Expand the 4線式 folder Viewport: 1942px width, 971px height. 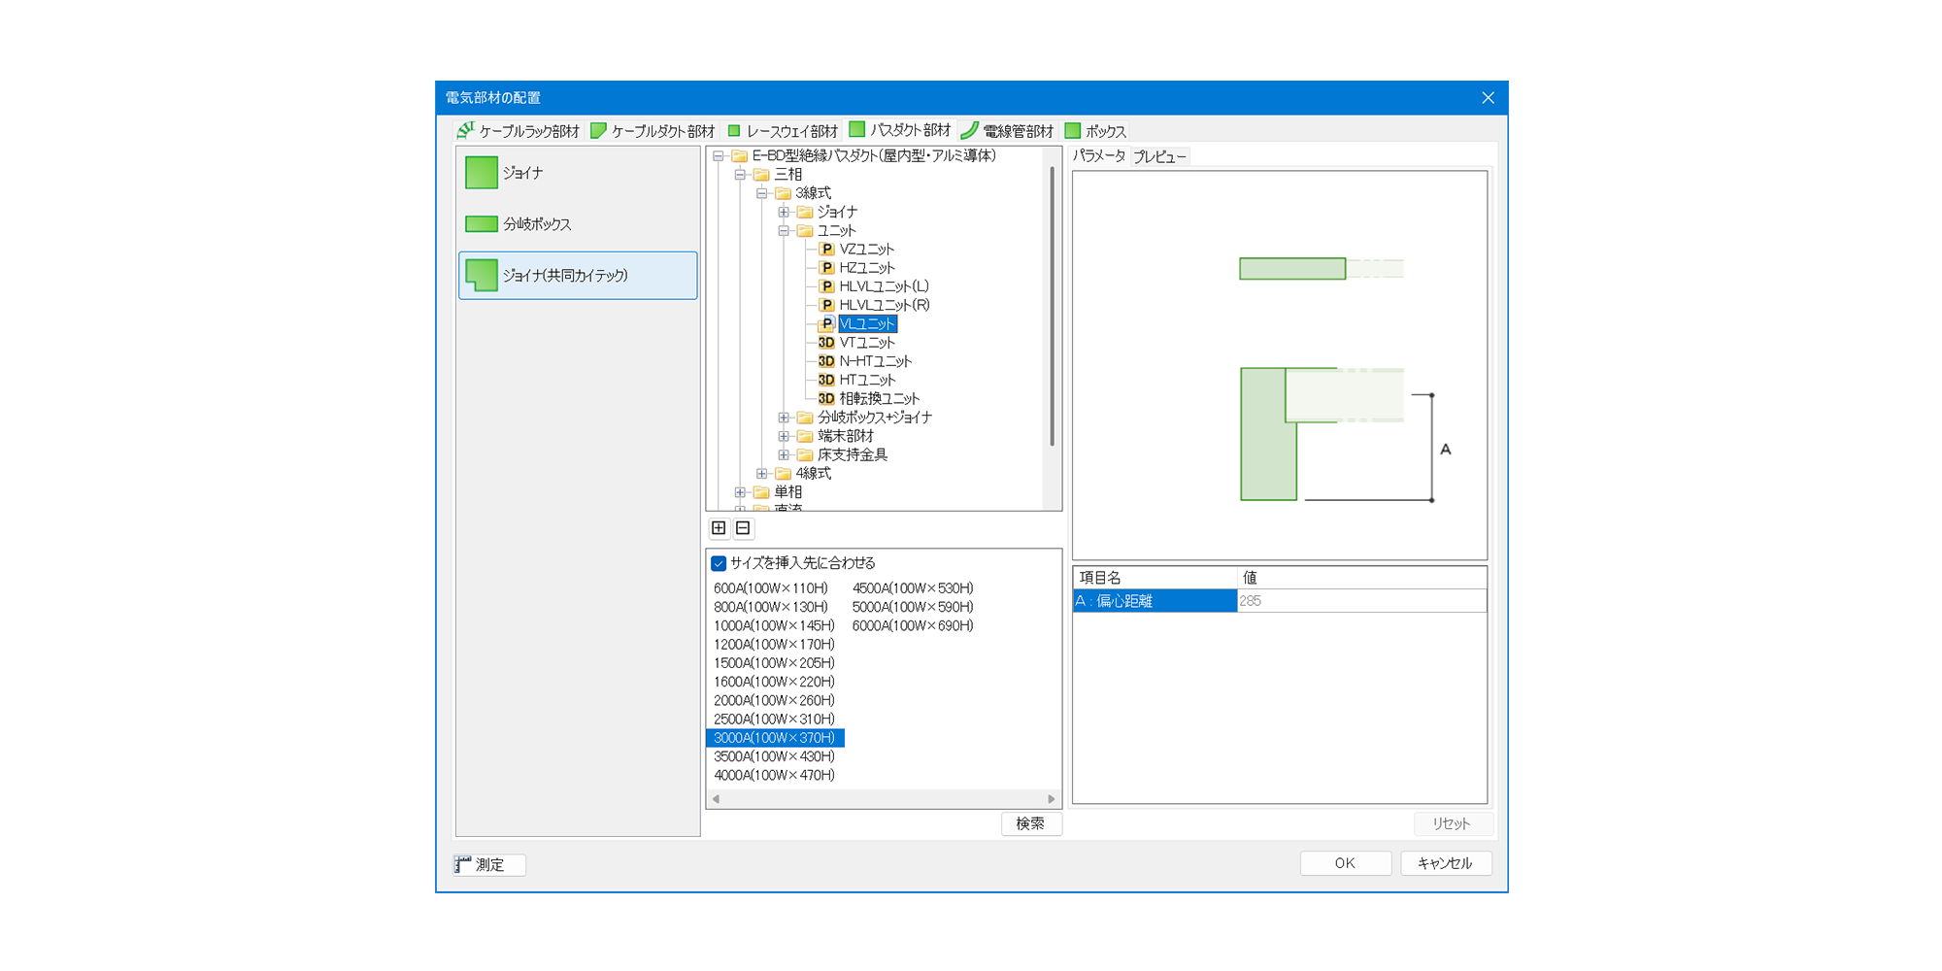coord(762,474)
